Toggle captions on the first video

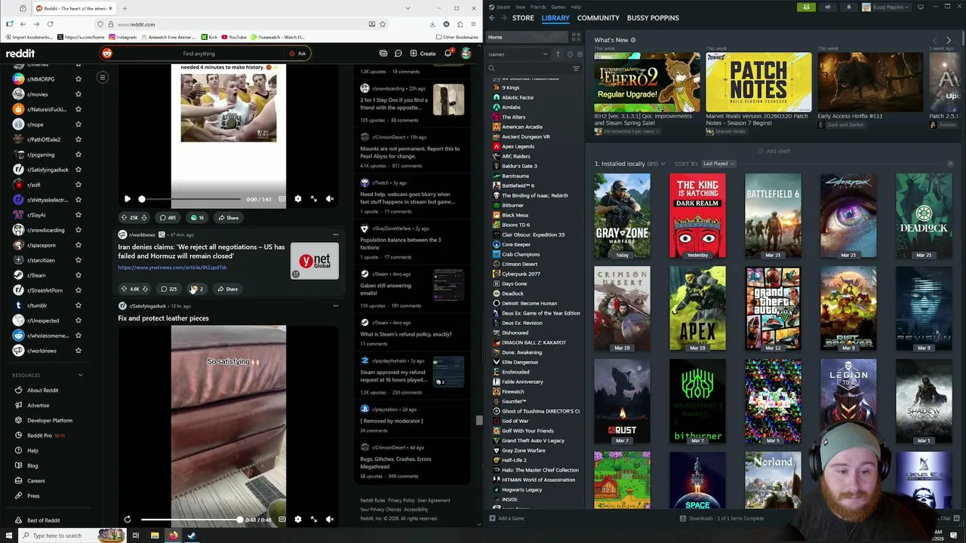pos(281,199)
